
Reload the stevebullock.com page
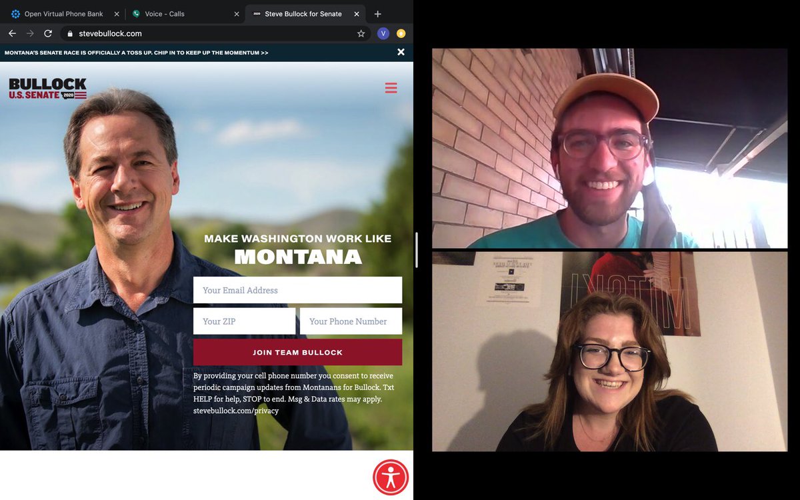(x=48, y=33)
